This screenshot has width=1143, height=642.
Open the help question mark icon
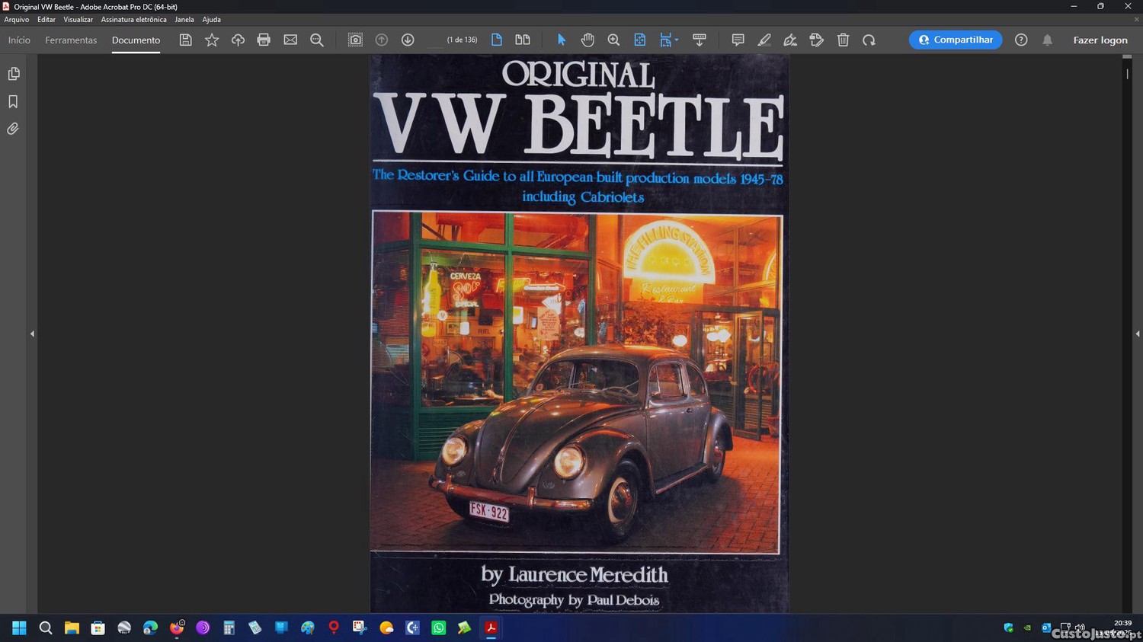[x=1021, y=40]
